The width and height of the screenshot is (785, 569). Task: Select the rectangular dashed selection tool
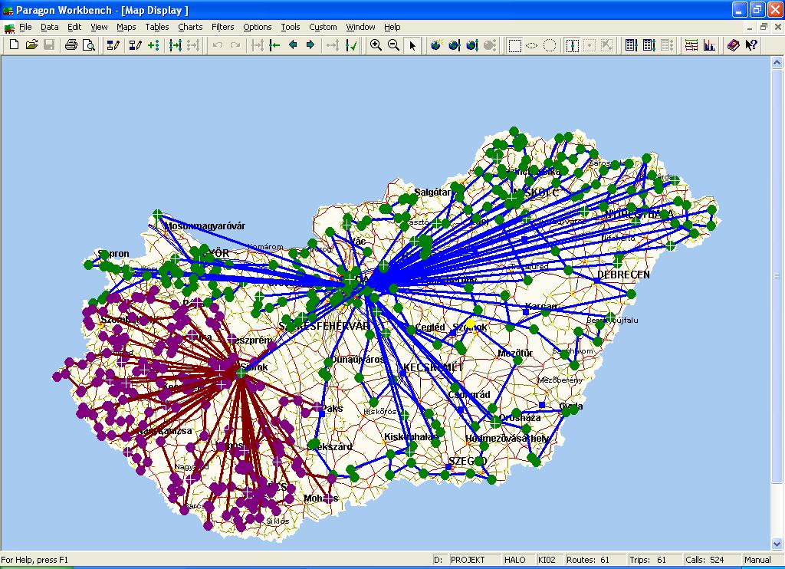pos(514,45)
